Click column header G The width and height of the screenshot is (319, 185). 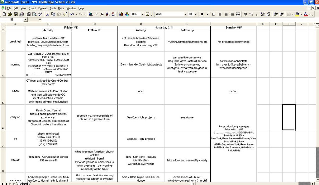(x=263, y=24)
